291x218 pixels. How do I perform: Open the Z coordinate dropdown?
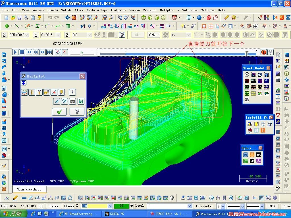tap(90, 35)
